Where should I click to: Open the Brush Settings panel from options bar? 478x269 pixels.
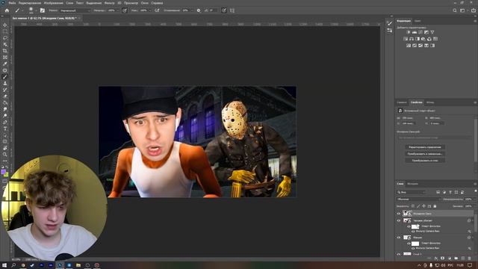[x=43, y=10]
